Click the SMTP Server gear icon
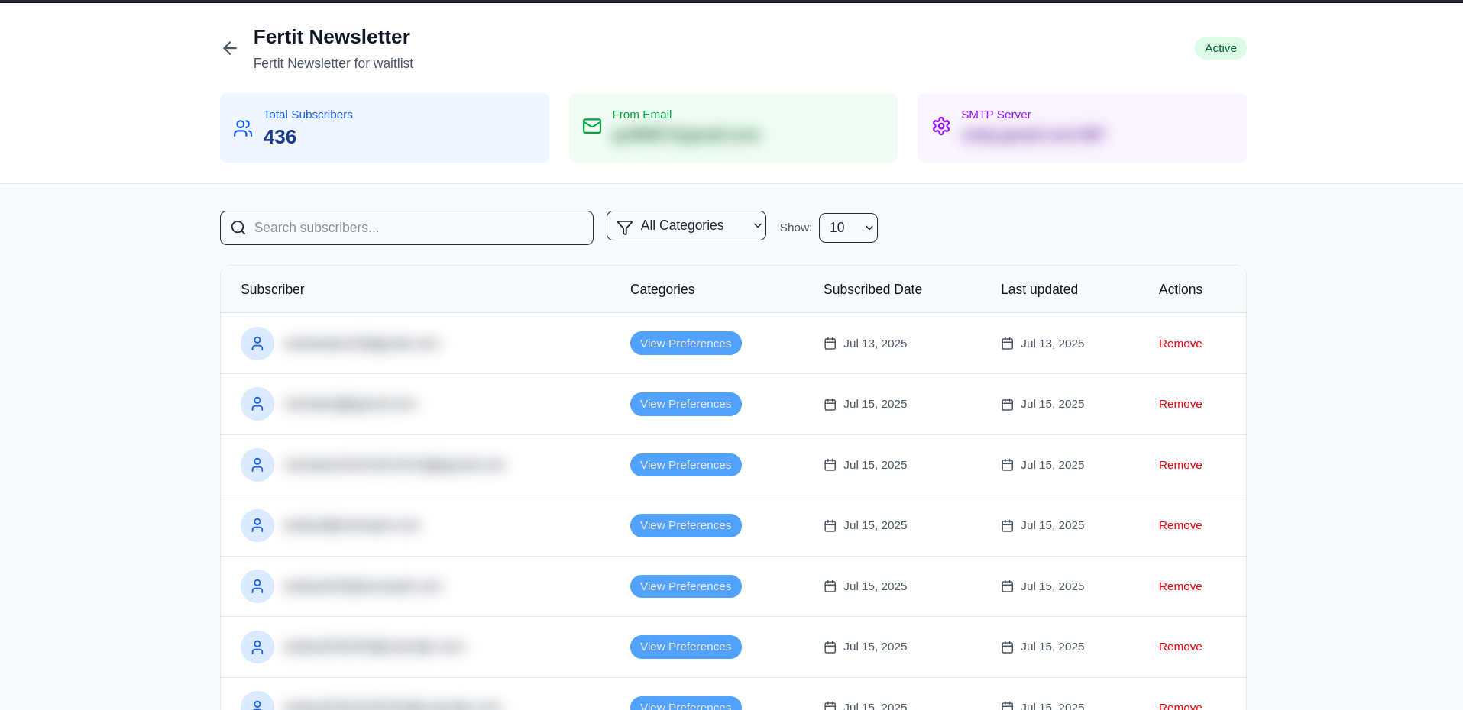Image resolution: width=1463 pixels, height=710 pixels. pyautogui.click(x=941, y=126)
